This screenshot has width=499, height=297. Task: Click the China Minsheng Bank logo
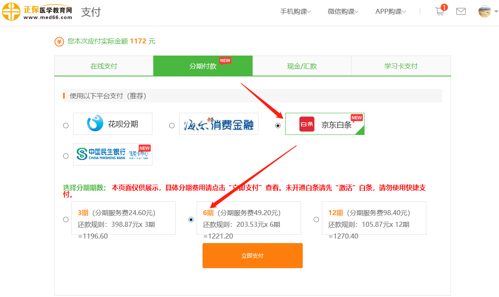coord(113,155)
